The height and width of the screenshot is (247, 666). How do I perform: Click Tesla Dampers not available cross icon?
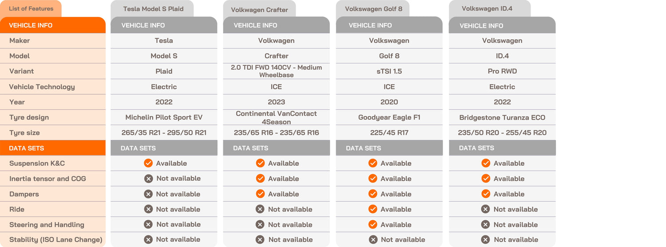tap(148, 194)
